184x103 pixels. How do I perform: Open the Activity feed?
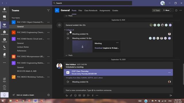4,10
